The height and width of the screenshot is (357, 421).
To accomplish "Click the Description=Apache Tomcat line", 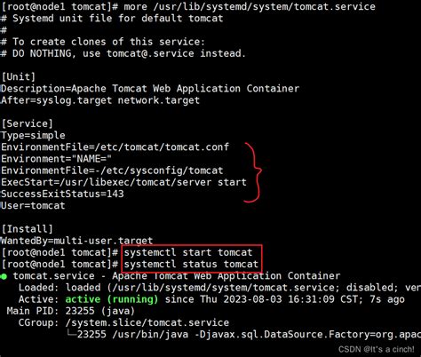I will click(x=150, y=89).
